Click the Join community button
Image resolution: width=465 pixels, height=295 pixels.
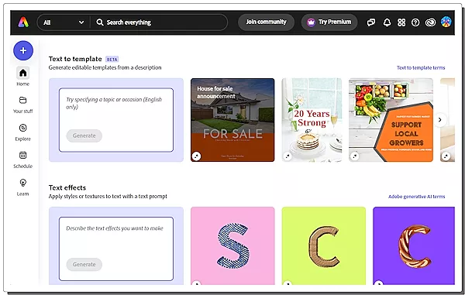266,22
